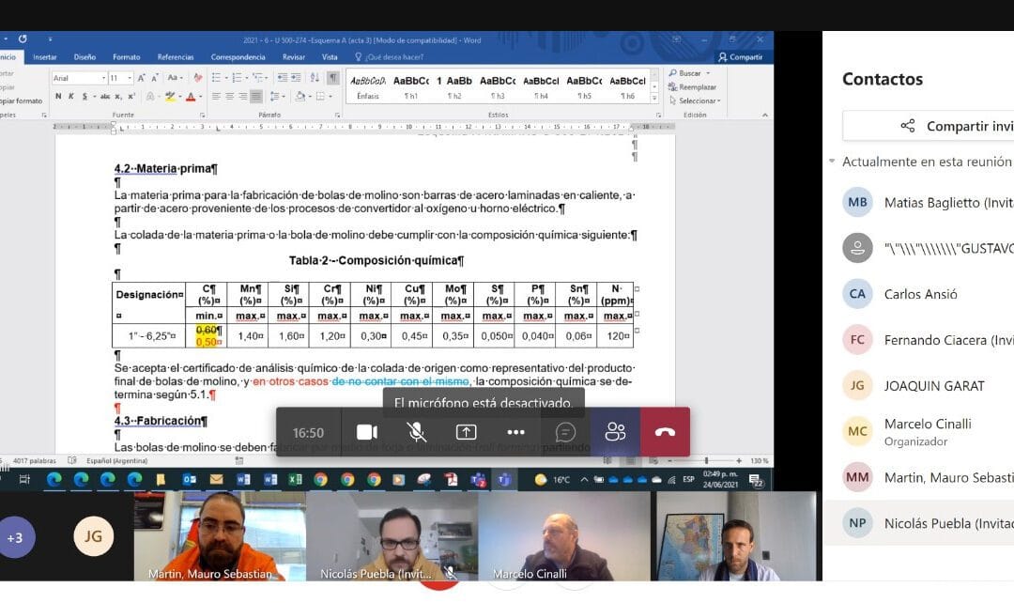Click Compartir button in Word title area
Screen dimensions: 1014x603
click(x=741, y=57)
